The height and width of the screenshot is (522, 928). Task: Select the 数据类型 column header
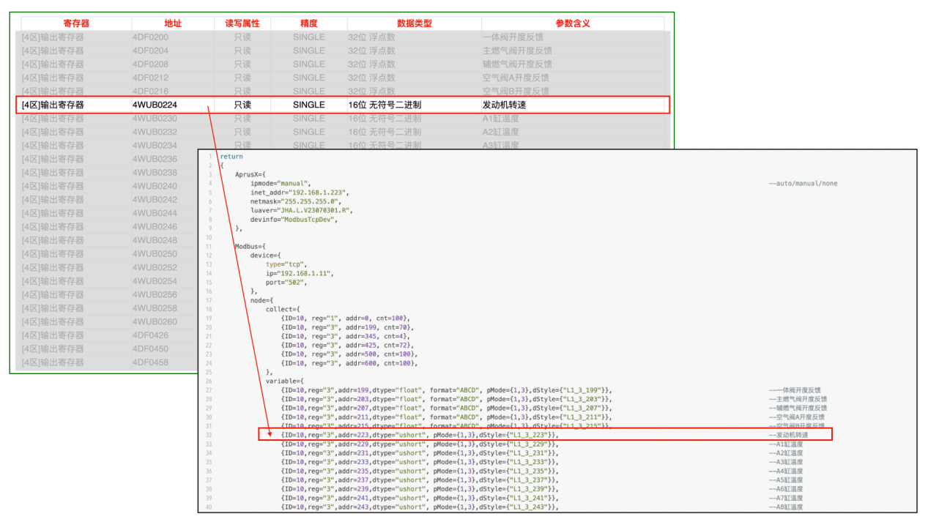pos(415,23)
